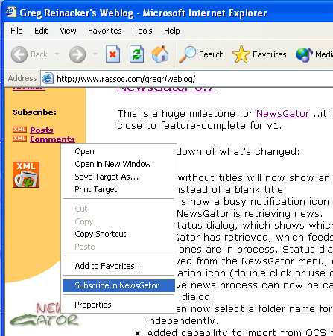Click the Forward arrow button
The width and height of the screenshot is (333, 336).
(77, 54)
